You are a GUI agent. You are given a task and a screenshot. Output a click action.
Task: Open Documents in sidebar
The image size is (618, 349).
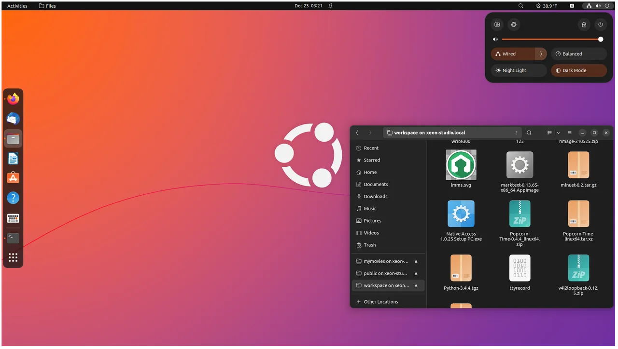click(x=389, y=184)
